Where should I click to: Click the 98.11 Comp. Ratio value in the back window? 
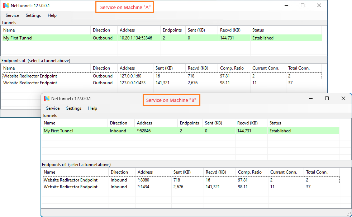[225, 83]
